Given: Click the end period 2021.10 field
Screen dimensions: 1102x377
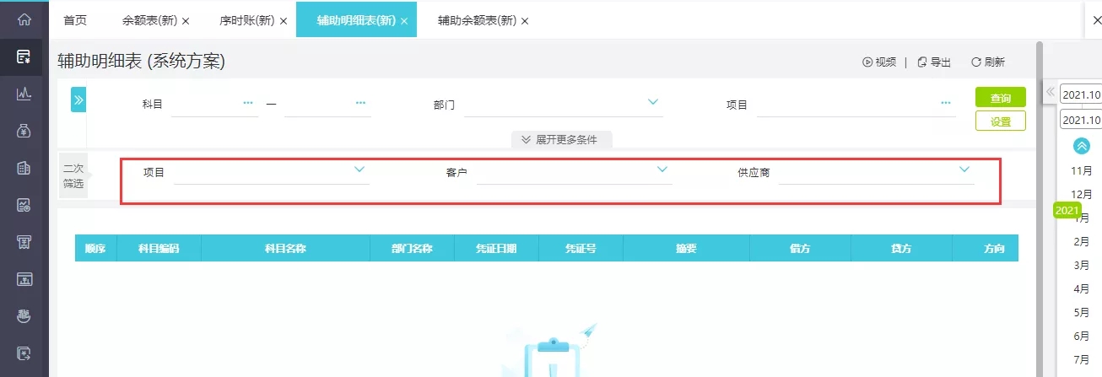Looking at the screenshot, I should click(x=1081, y=120).
